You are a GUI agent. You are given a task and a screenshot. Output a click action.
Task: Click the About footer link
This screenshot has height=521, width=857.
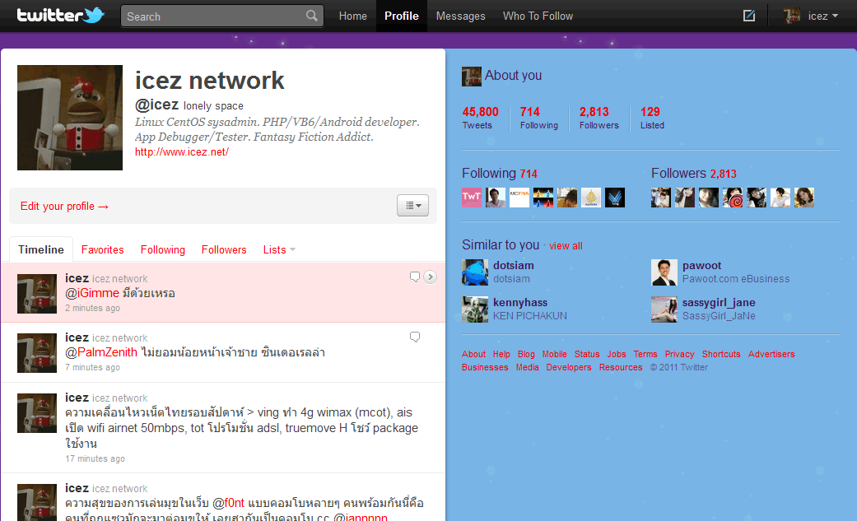[473, 354]
